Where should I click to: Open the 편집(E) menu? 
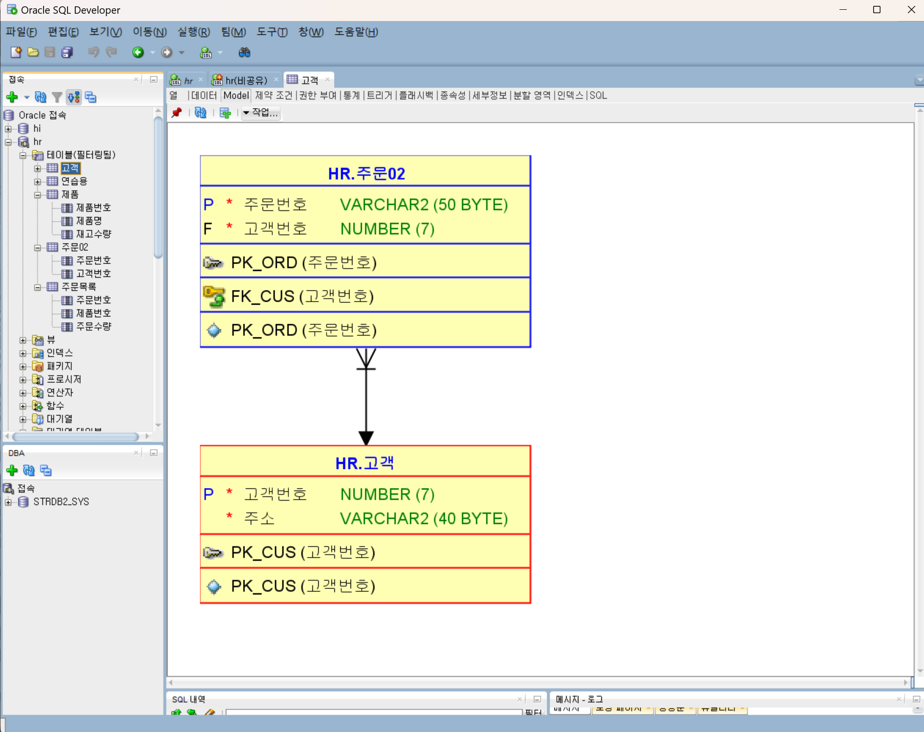(63, 32)
